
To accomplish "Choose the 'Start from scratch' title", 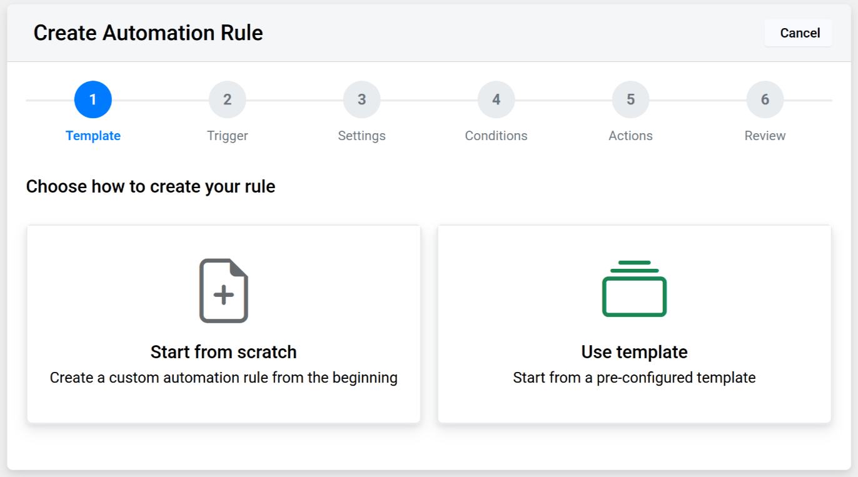I will tap(223, 352).
